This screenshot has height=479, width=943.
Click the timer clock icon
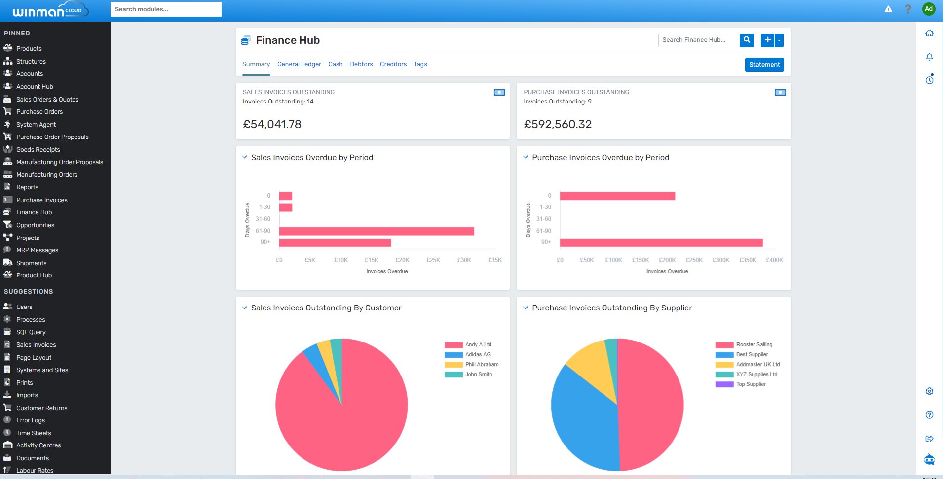(x=929, y=80)
